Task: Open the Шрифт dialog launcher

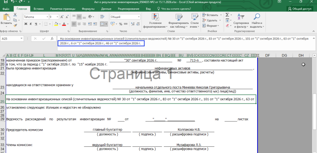Action: tap(69, 31)
